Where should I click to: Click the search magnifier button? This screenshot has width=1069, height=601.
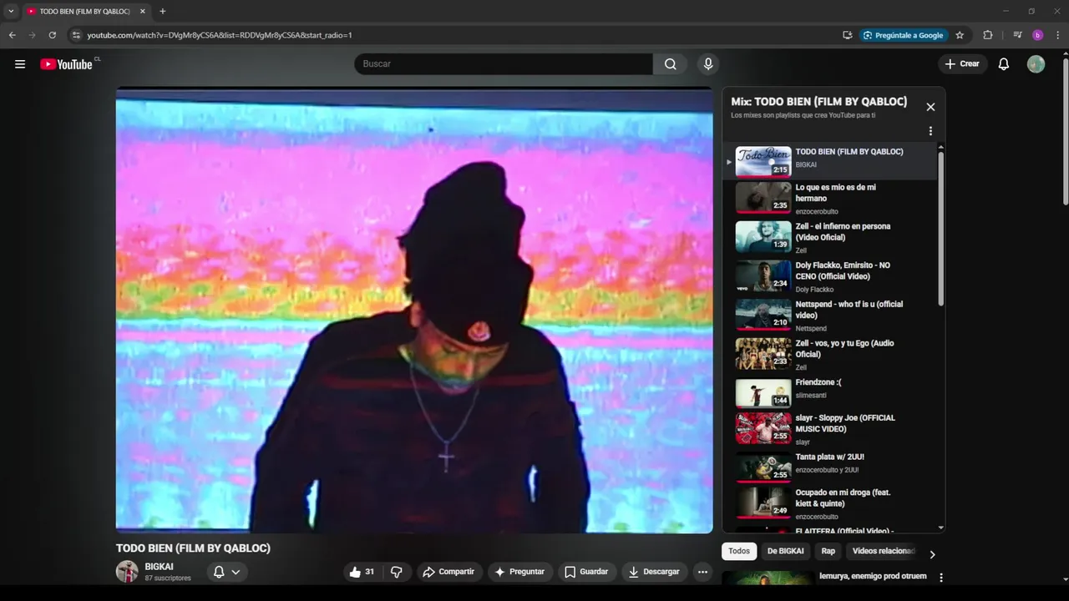click(671, 64)
